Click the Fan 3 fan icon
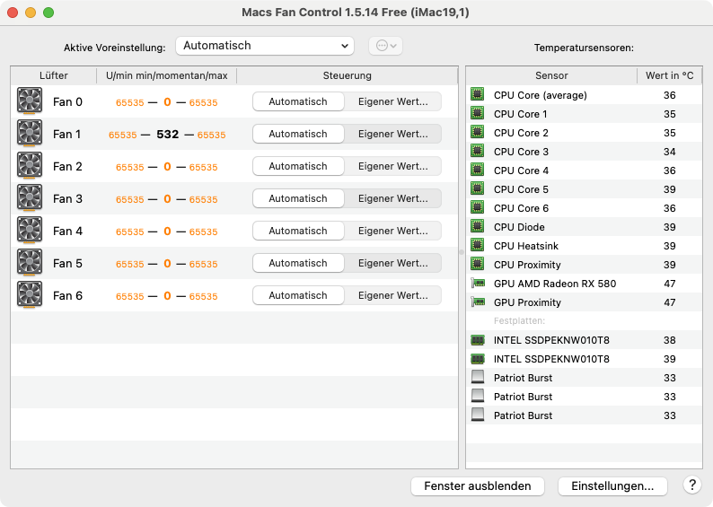The image size is (713, 507). pos(30,198)
